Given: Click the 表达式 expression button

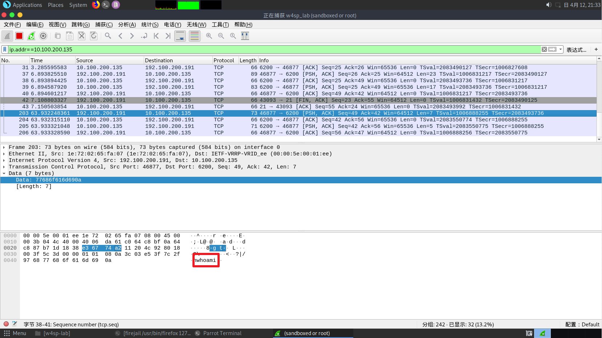Looking at the screenshot, I should click(576, 50).
